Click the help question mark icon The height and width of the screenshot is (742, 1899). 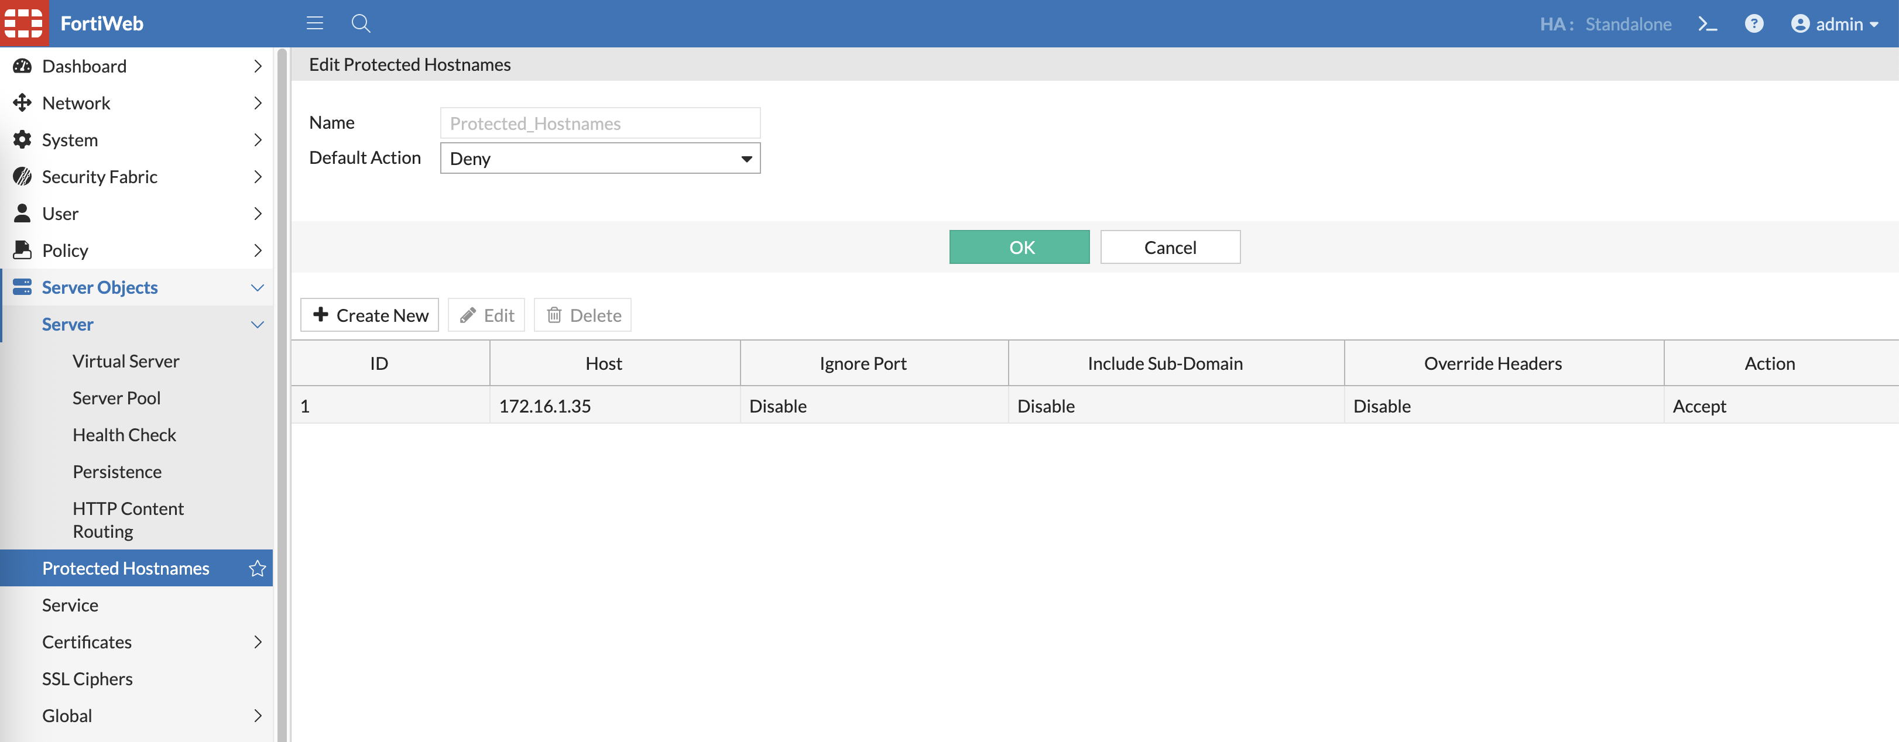coord(1754,23)
